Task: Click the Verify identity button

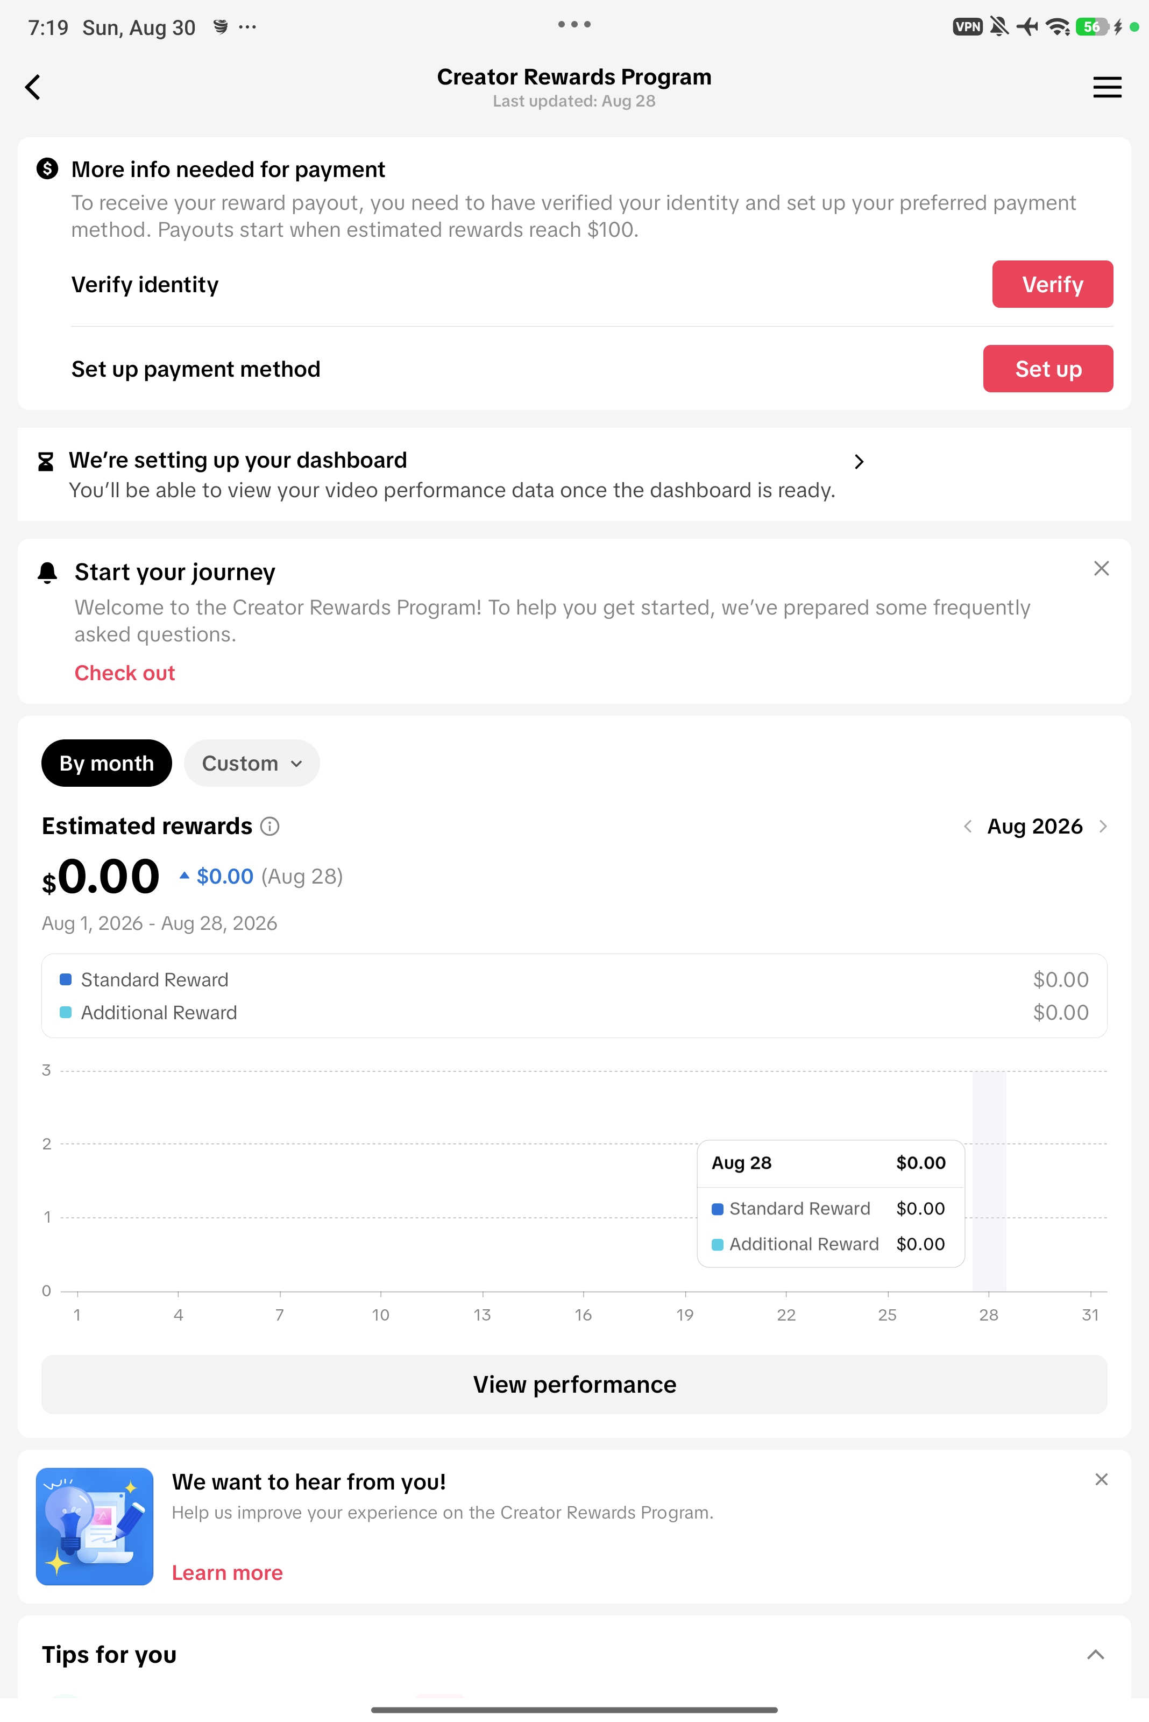Action: tap(1052, 285)
